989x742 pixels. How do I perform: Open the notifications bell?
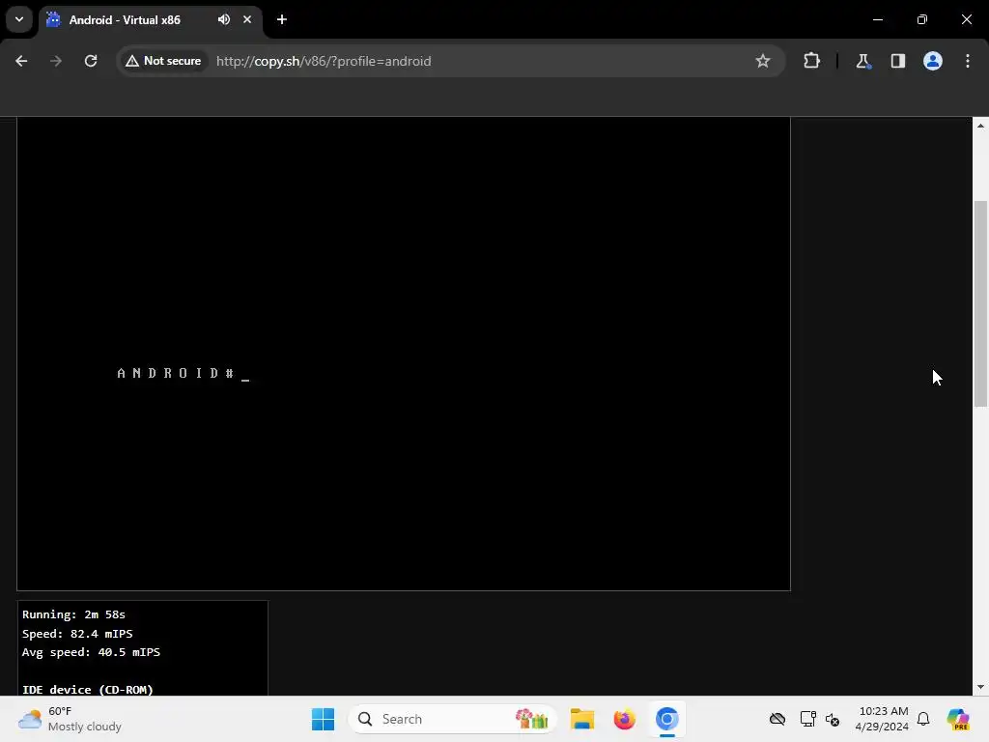(923, 719)
